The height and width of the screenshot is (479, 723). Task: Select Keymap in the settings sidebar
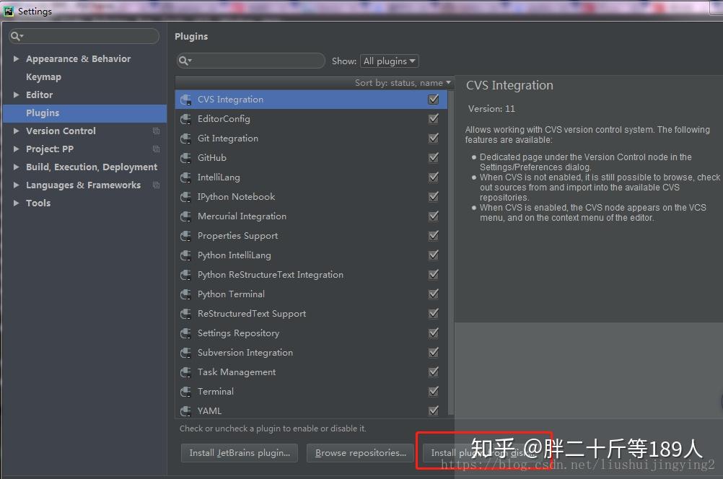pyautogui.click(x=43, y=76)
